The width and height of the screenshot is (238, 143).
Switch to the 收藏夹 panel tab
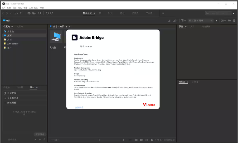(6, 27)
